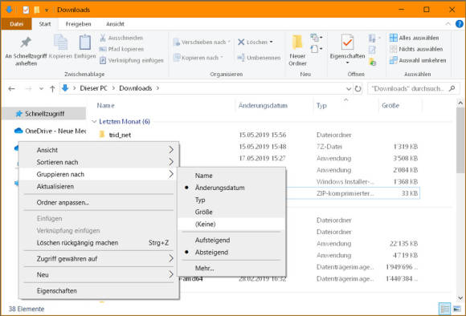Refresh the Downloads folder view
The height and width of the screenshot is (316, 466).
tap(358, 88)
